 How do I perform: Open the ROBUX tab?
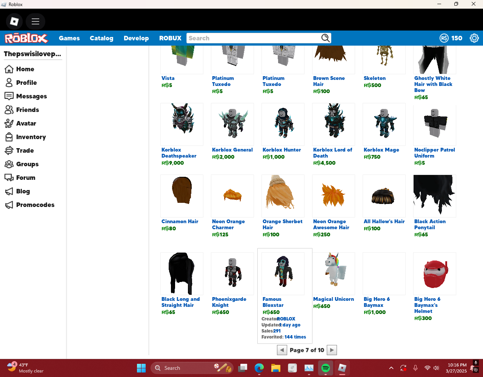[170, 38]
